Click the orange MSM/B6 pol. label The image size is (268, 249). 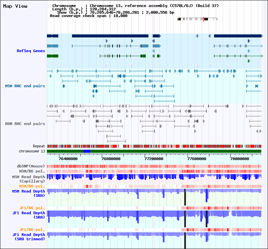32,186
